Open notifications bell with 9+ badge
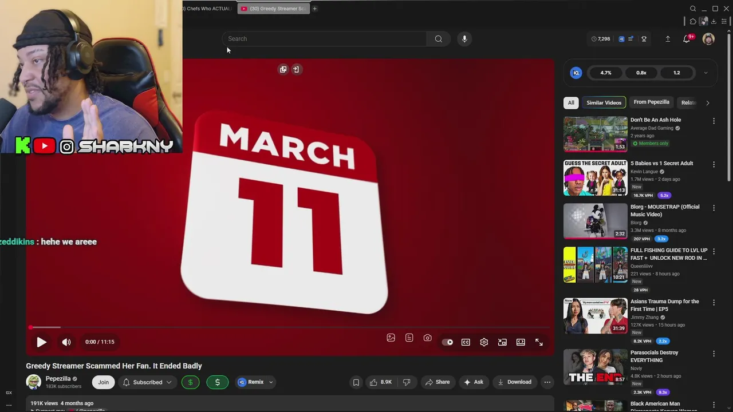The image size is (733, 412). click(687, 38)
